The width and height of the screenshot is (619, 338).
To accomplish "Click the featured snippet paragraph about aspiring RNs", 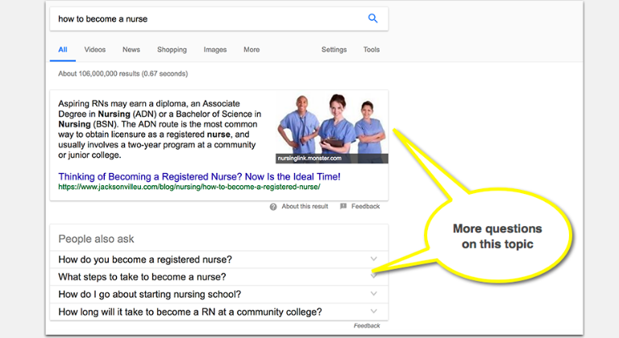I will [x=160, y=130].
